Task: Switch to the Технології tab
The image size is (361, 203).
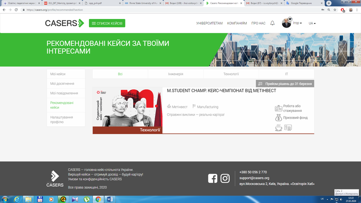Action: click(x=231, y=74)
